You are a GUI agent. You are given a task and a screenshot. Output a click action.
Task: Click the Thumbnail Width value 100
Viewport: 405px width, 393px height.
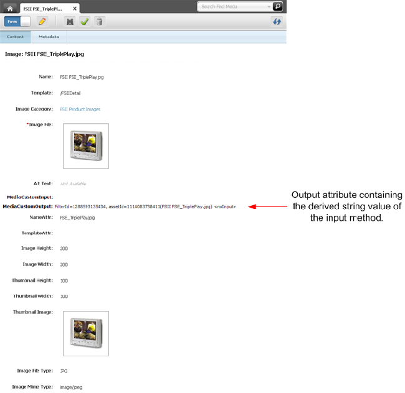(64, 297)
